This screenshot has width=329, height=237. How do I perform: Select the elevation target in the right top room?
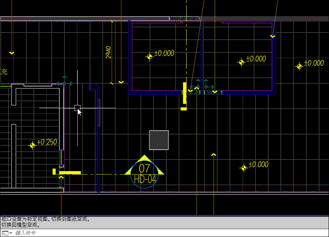241,62
